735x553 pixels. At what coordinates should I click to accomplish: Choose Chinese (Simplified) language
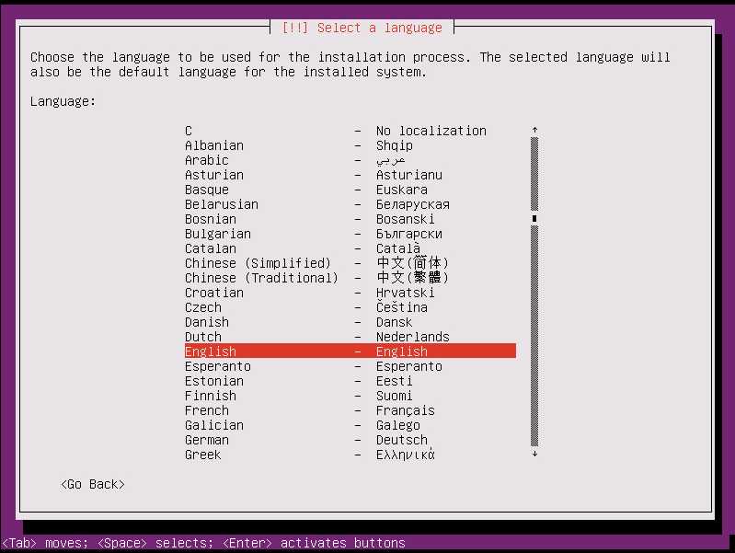pos(350,263)
